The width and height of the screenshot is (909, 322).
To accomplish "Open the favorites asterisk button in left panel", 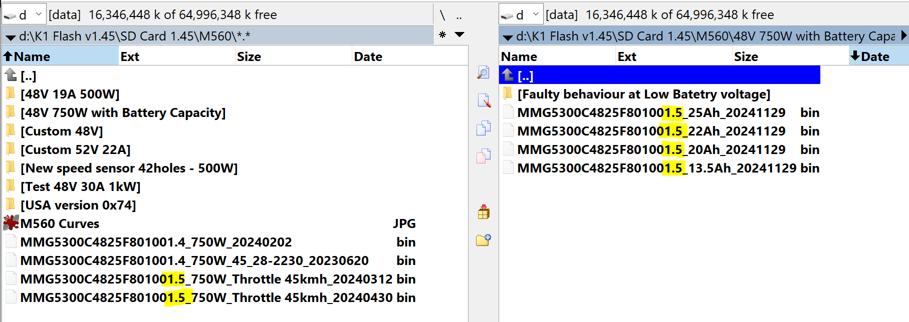I will [442, 35].
